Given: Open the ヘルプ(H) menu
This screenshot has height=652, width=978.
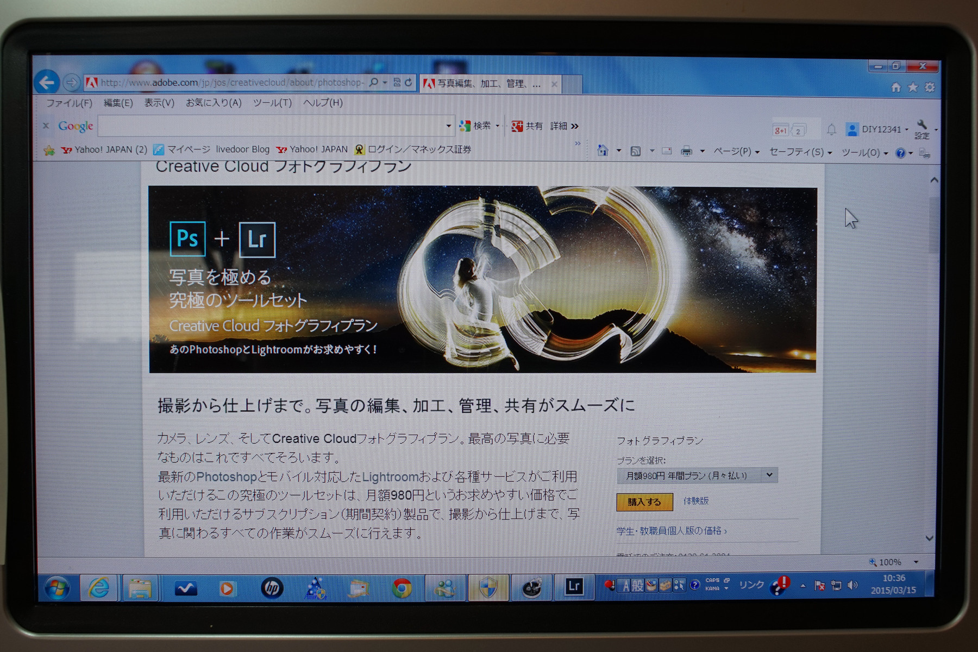Looking at the screenshot, I should (323, 103).
